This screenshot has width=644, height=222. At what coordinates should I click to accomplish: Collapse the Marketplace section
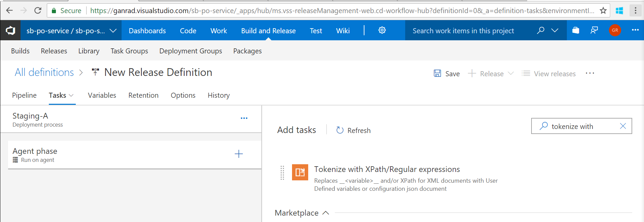point(325,213)
